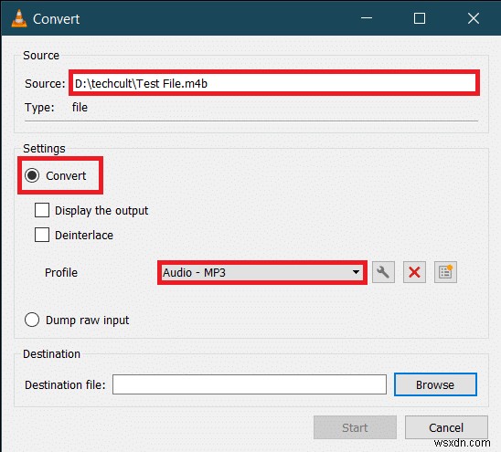This screenshot has width=501, height=452.
Task: Tick the Deinterlace checkbox
Action: (x=42, y=235)
